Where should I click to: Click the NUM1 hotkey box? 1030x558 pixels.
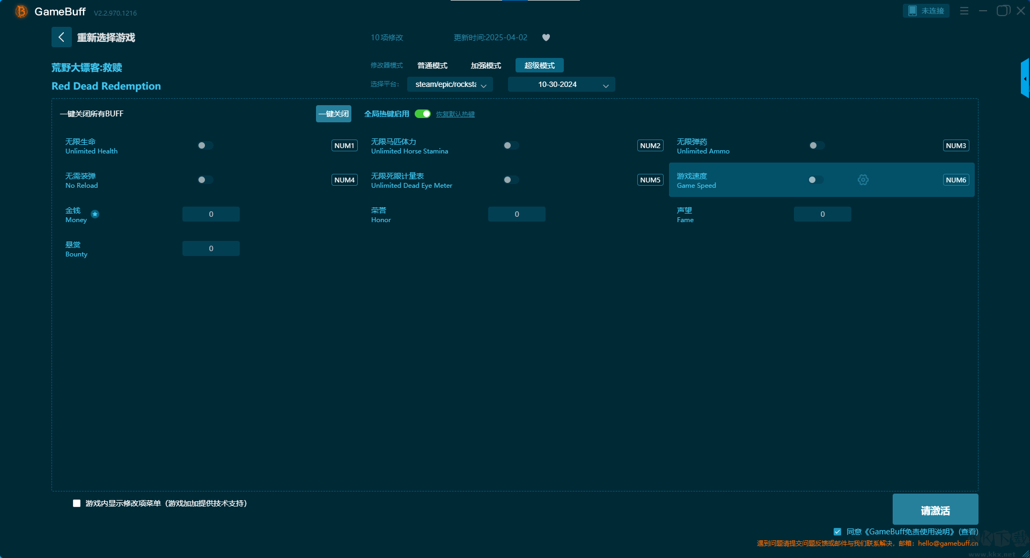pos(344,145)
